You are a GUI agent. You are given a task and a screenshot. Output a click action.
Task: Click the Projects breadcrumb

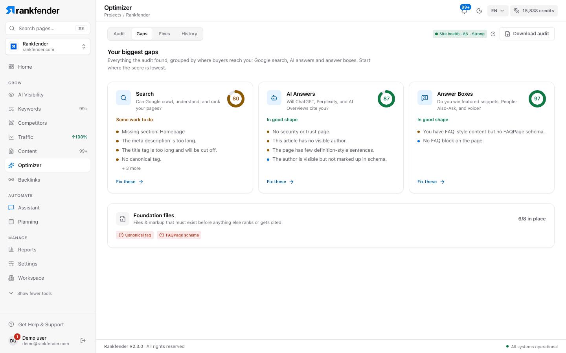coord(113,15)
